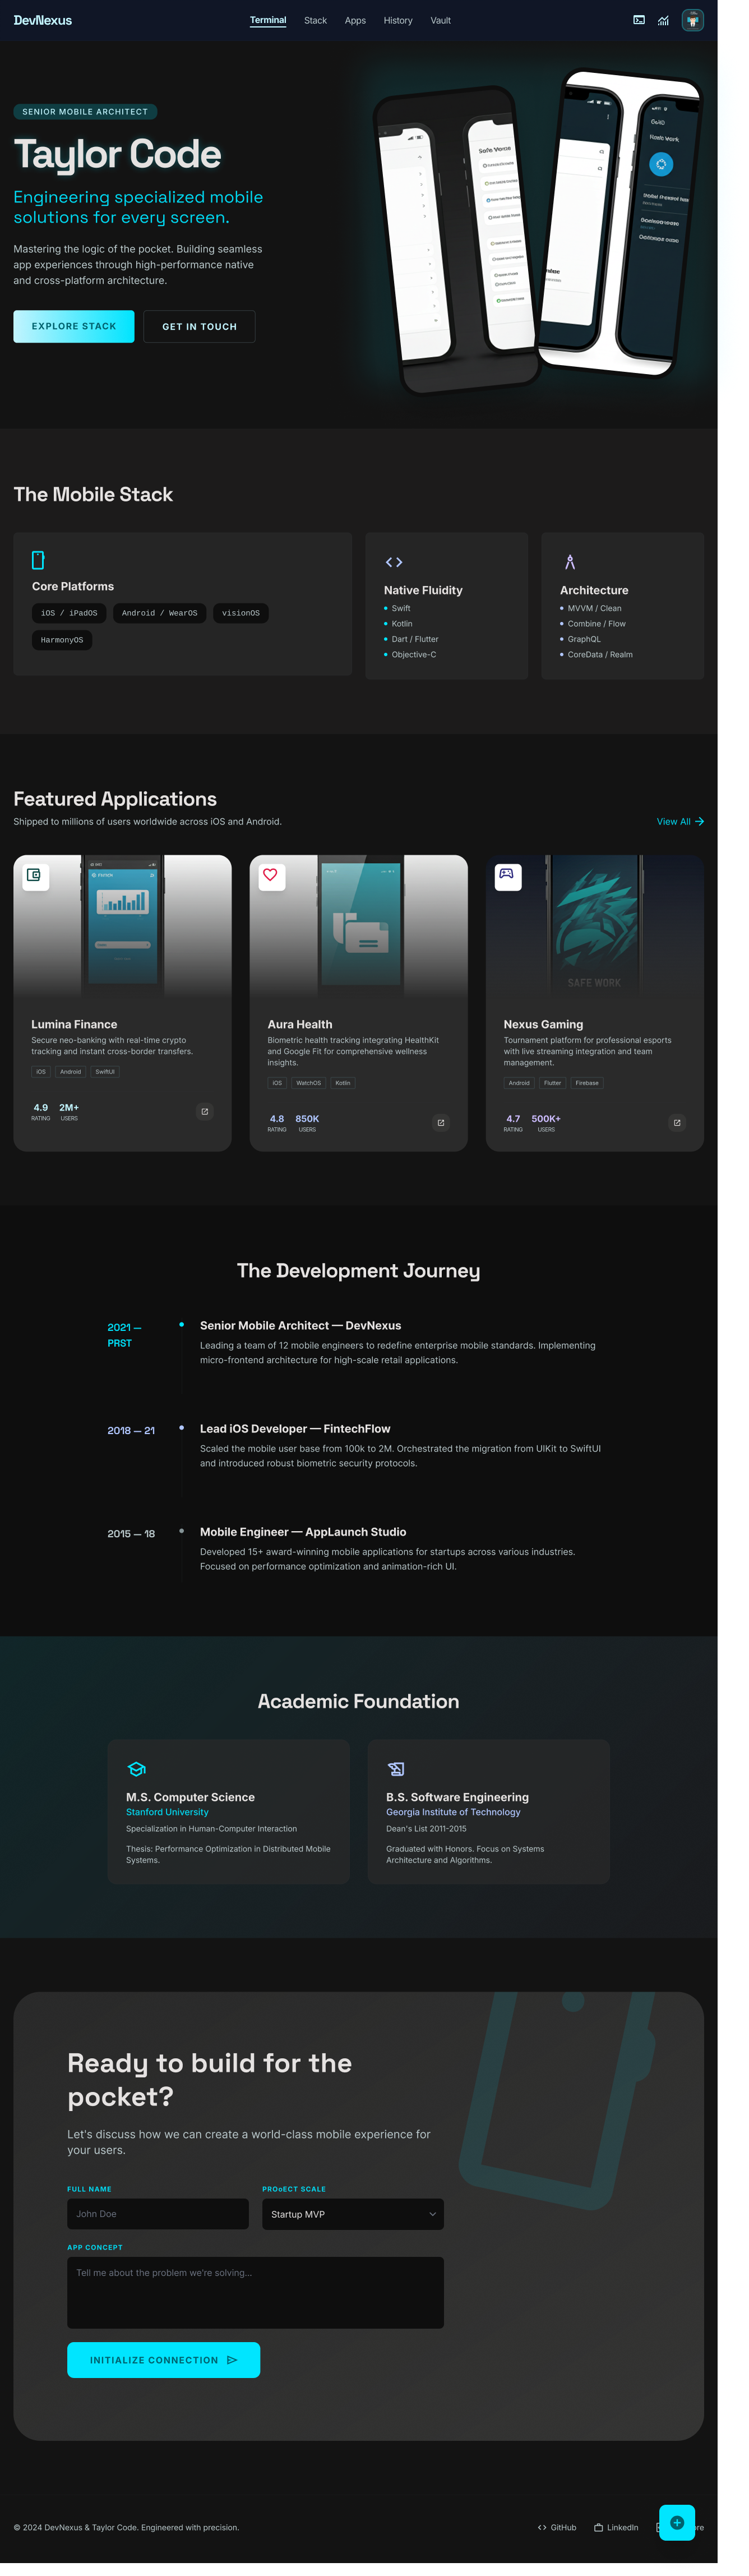749x2576 pixels.
Task: Open the GitHub footer link
Action: coord(557,2527)
